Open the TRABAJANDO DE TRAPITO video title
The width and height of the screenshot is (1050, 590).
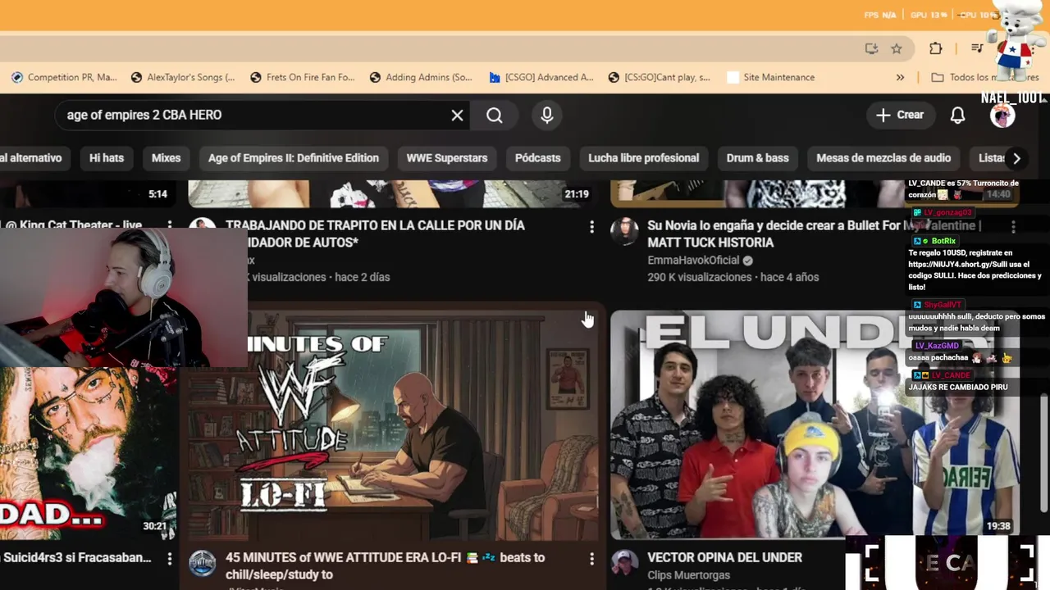click(375, 234)
